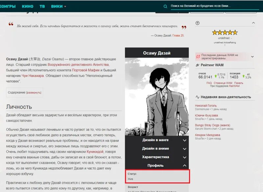Open the Николай Гоголь activity link

click(x=206, y=106)
